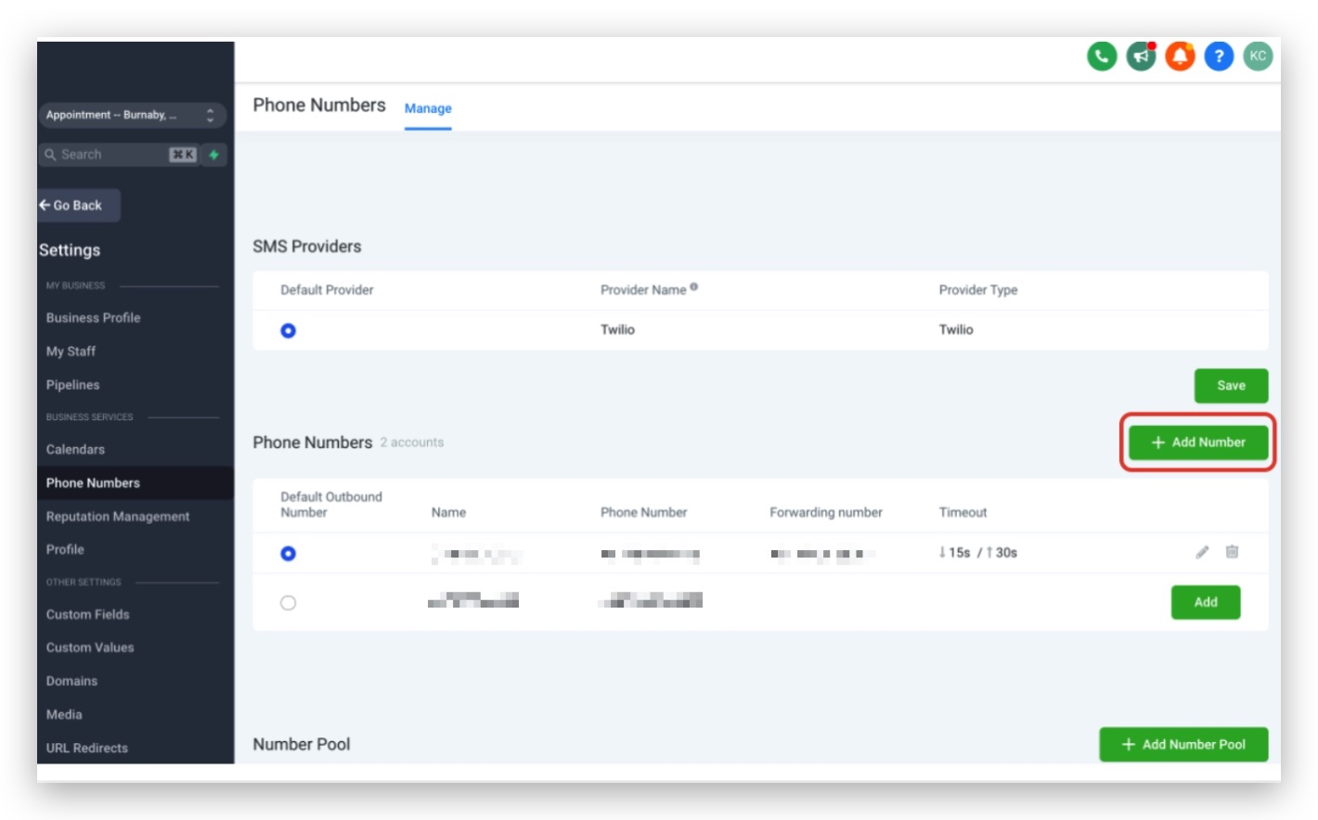This screenshot has width=1318, height=820.
Task: Select the first default outbound number radio
Action: (289, 554)
